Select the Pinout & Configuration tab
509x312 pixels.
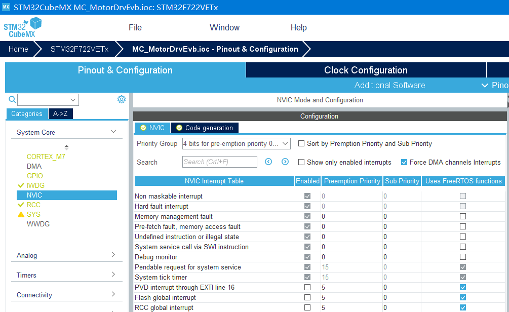(125, 70)
